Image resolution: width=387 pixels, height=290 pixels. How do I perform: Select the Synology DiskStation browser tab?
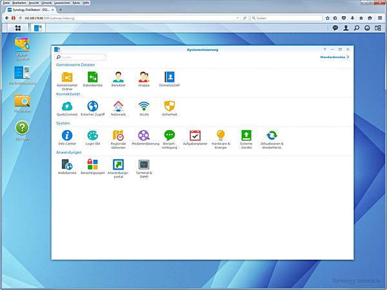30,10
